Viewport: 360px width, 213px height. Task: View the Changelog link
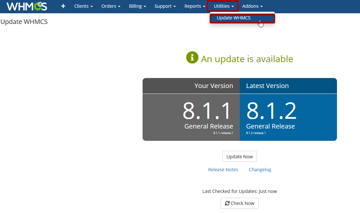[260, 170]
